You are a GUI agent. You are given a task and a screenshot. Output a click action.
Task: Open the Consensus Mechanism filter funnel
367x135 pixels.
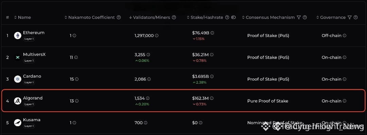299,18
